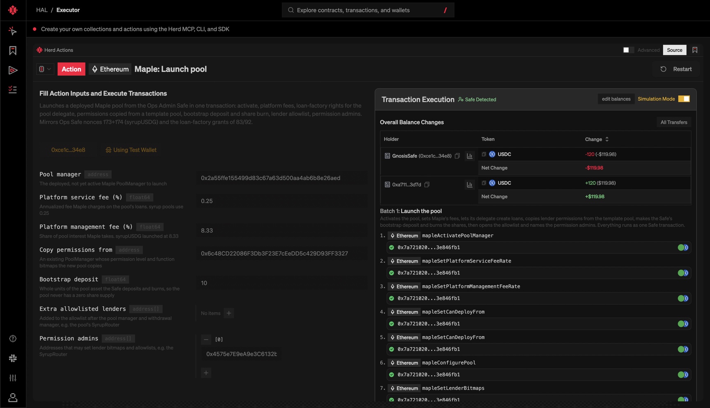Toggle Simulation Mode off
The width and height of the screenshot is (710, 408).
tap(684, 99)
